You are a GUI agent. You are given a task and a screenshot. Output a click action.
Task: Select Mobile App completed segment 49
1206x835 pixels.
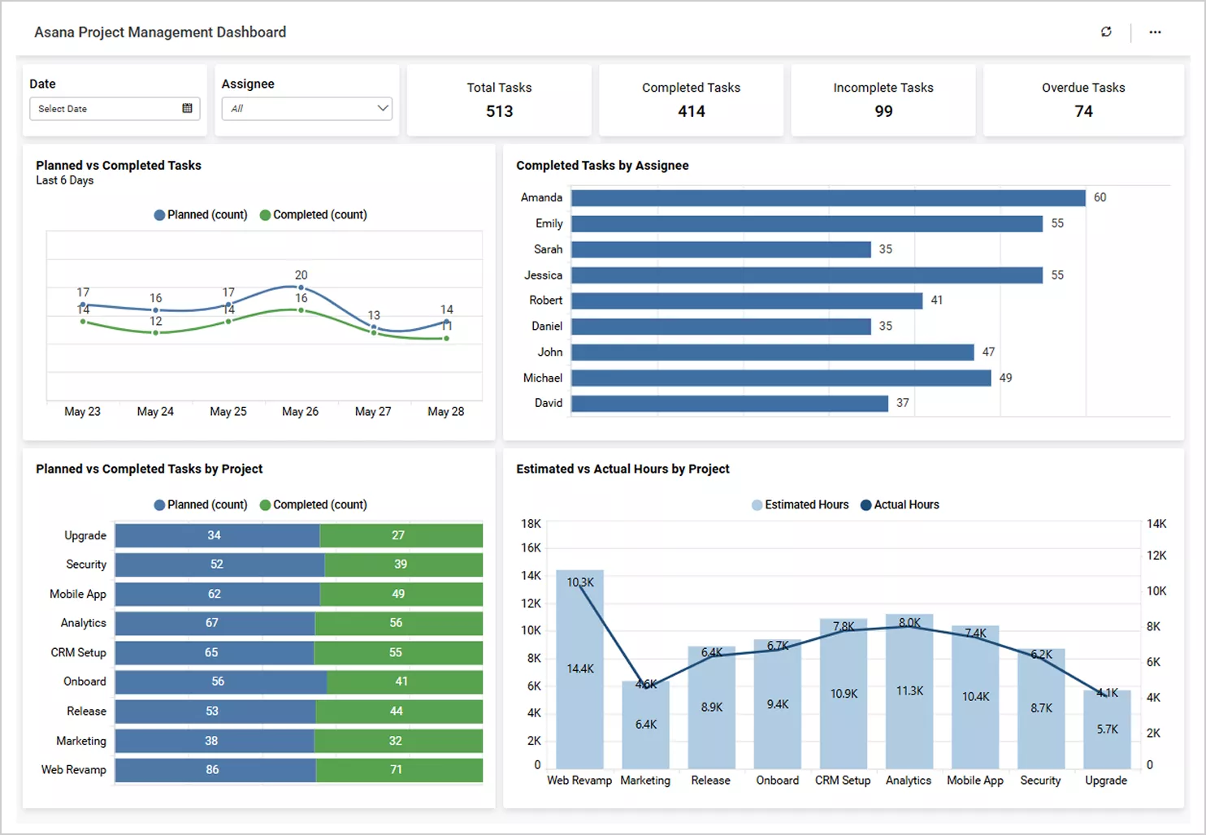pyautogui.click(x=401, y=594)
